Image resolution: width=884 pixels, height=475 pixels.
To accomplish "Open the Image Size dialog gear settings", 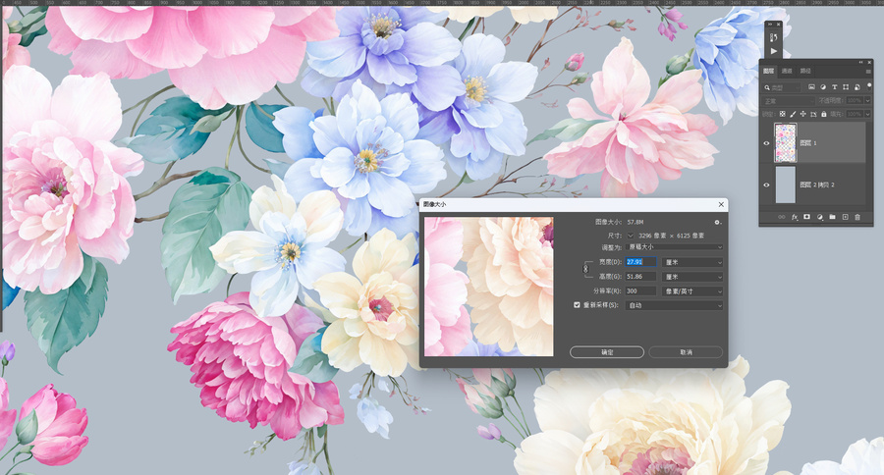I will [x=717, y=222].
